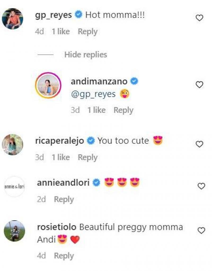Reply to rosietiolo's comment
Viewport: 212px width, 271px height.
pos(64,256)
